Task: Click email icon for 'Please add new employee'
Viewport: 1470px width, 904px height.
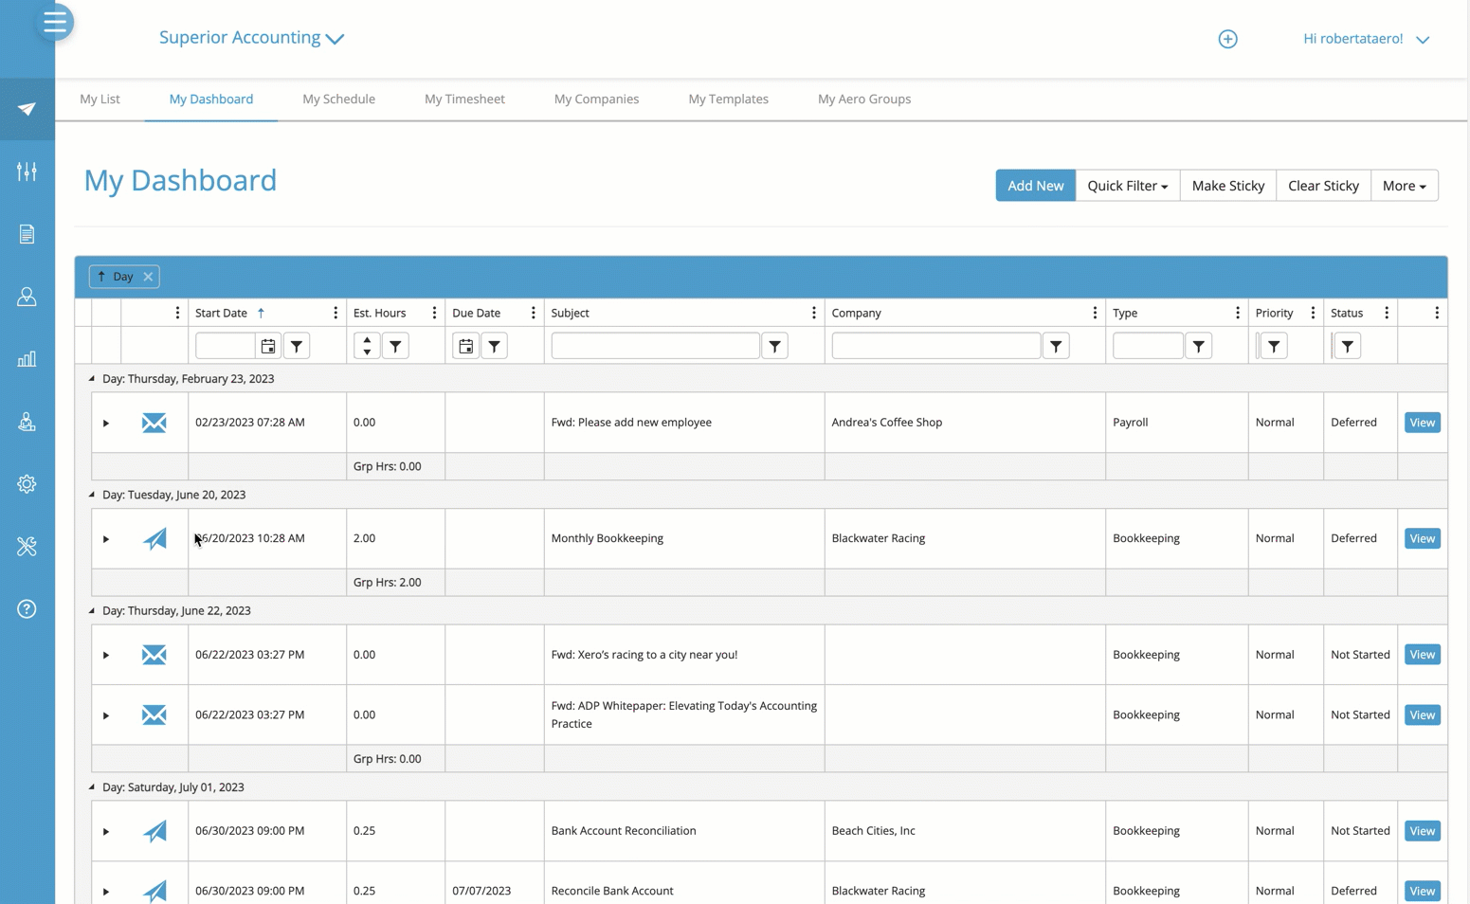Action: (154, 423)
